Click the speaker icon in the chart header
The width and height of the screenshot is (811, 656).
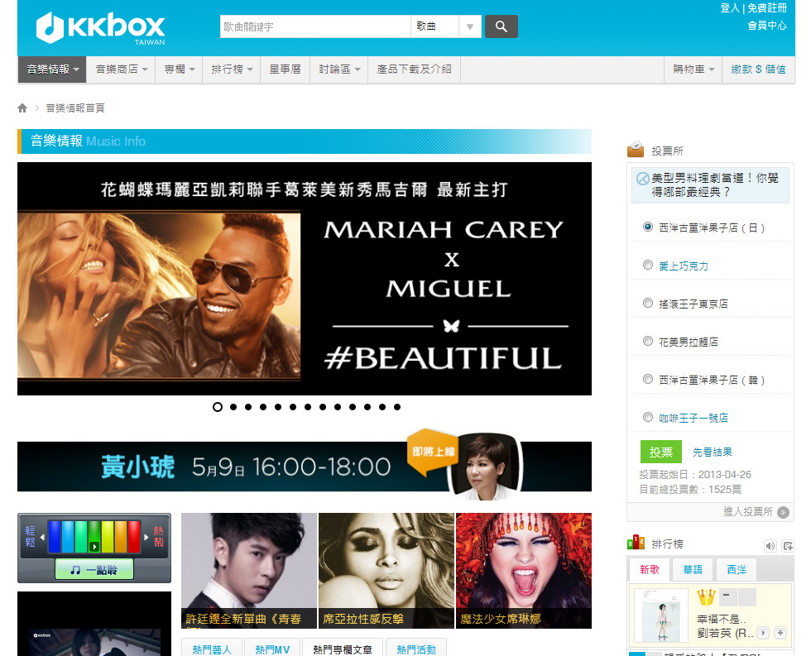770,545
